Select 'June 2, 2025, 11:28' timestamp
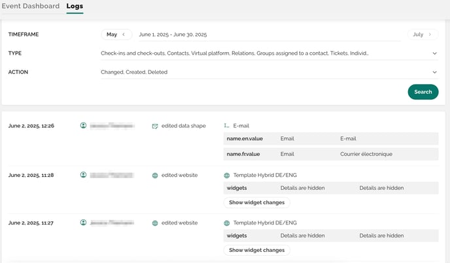 pos(31,175)
